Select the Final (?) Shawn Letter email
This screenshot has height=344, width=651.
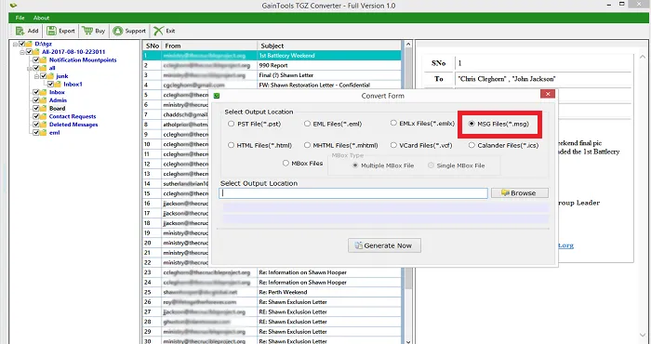pyautogui.click(x=272, y=75)
